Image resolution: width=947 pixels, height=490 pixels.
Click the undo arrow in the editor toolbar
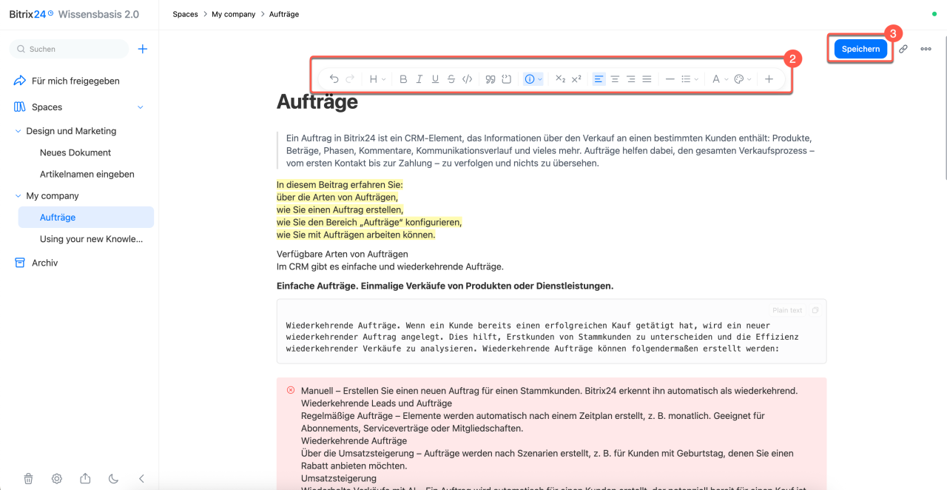point(334,79)
